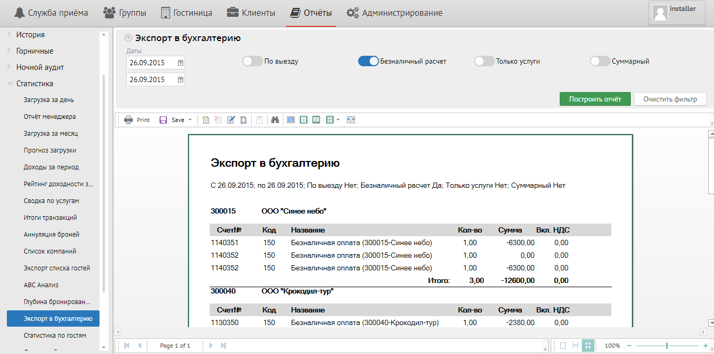Go to the Администрирование menu

(x=394, y=13)
